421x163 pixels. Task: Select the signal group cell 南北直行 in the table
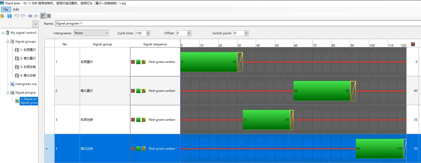(105, 91)
